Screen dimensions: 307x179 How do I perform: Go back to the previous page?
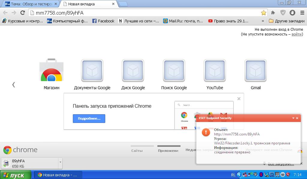5,13
